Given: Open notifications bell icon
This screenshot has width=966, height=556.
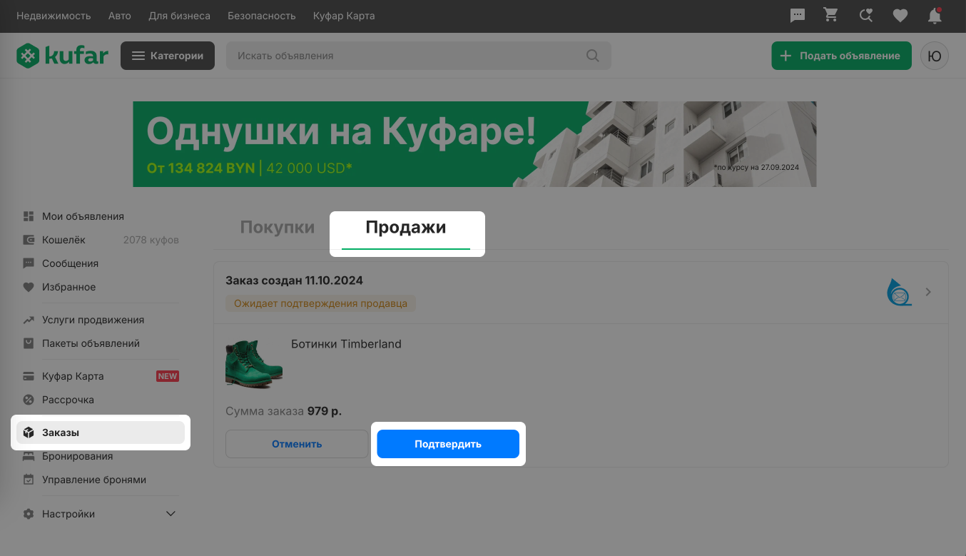Looking at the screenshot, I should (x=934, y=15).
